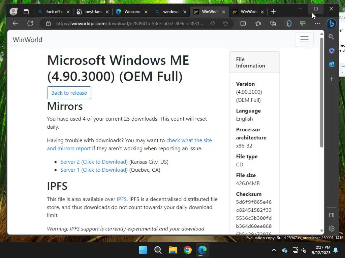Expand the WinWorld hamburger navigation menu
The image size is (345, 258).
coord(304,39)
